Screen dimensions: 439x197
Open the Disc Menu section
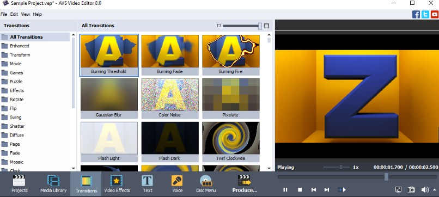(206, 184)
